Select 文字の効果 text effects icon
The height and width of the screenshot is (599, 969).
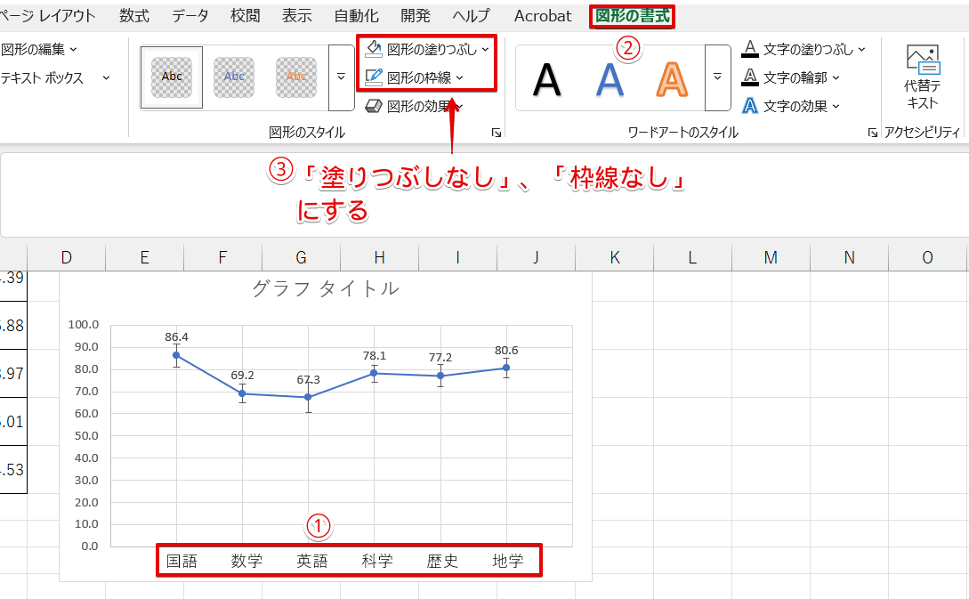(x=750, y=106)
